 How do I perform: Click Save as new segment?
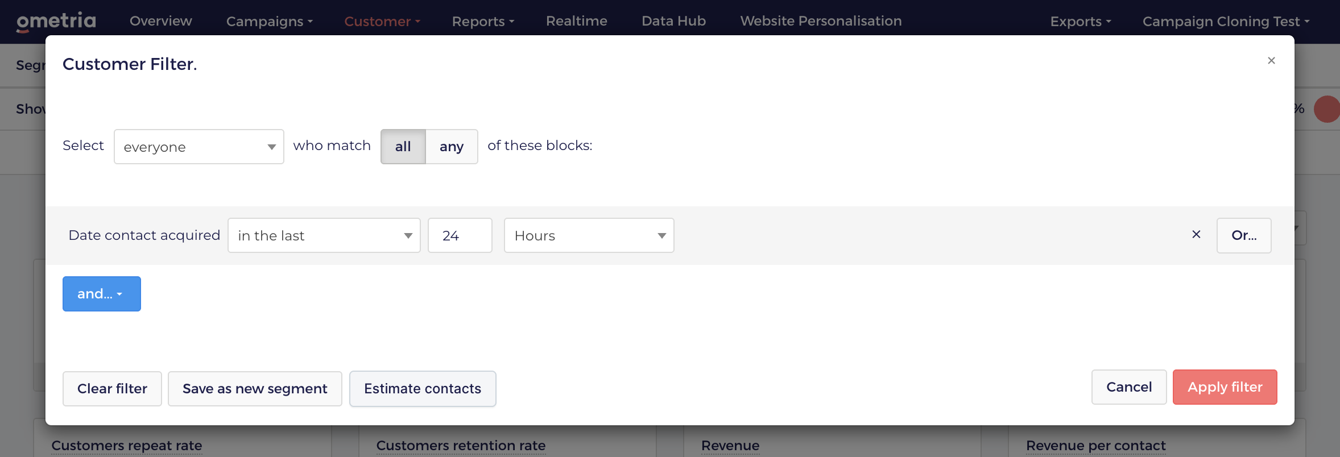coord(255,389)
